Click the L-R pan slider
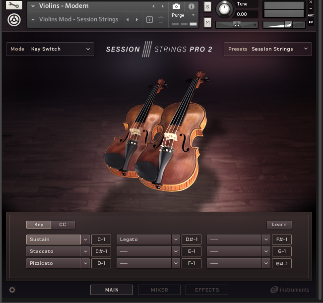The image size is (323, 303). (x=237, y=25)
